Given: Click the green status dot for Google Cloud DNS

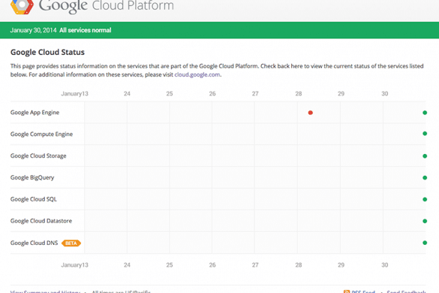Looking at the screenshot, I should coord(425,243).
